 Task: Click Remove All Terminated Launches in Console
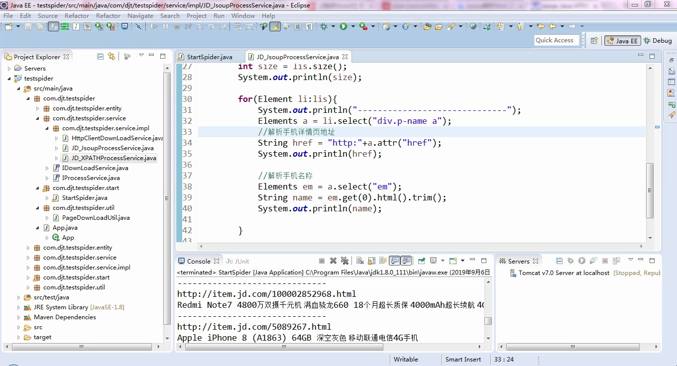pos(344,261)
